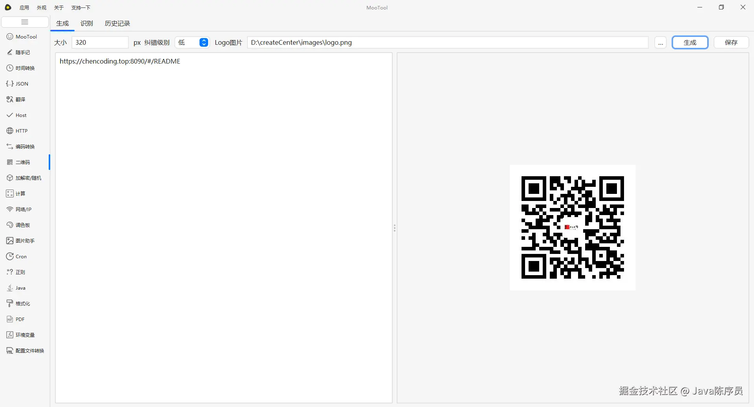
Task: Open the JSON tool in sidebar
Action: coord(25,84)
